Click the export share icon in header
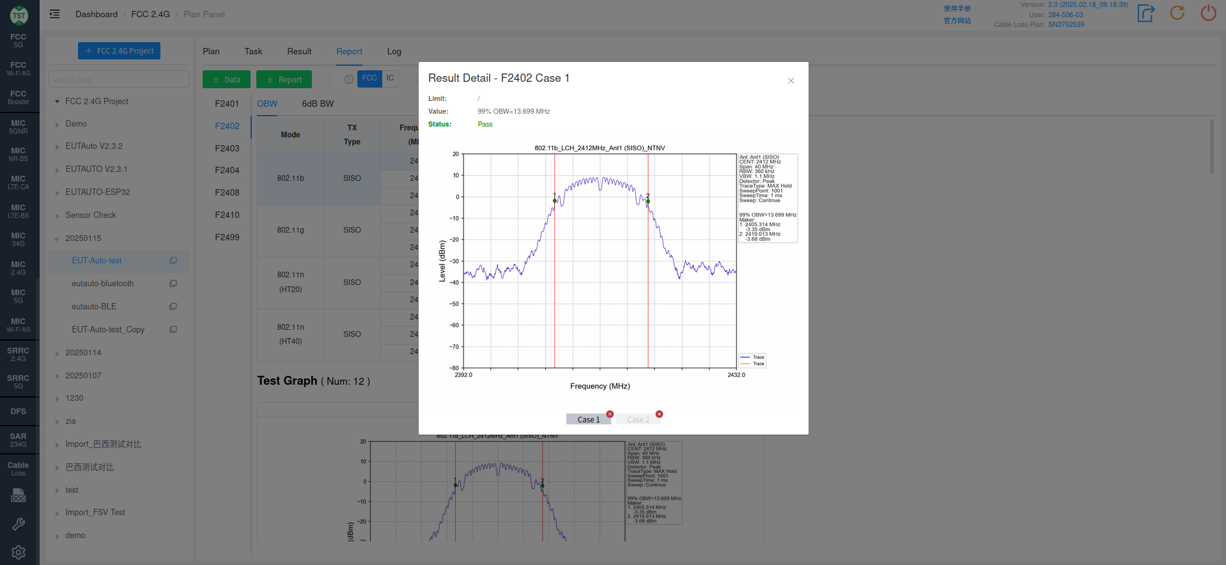This screenshot has width=1226, height=565. (1146, 13)
